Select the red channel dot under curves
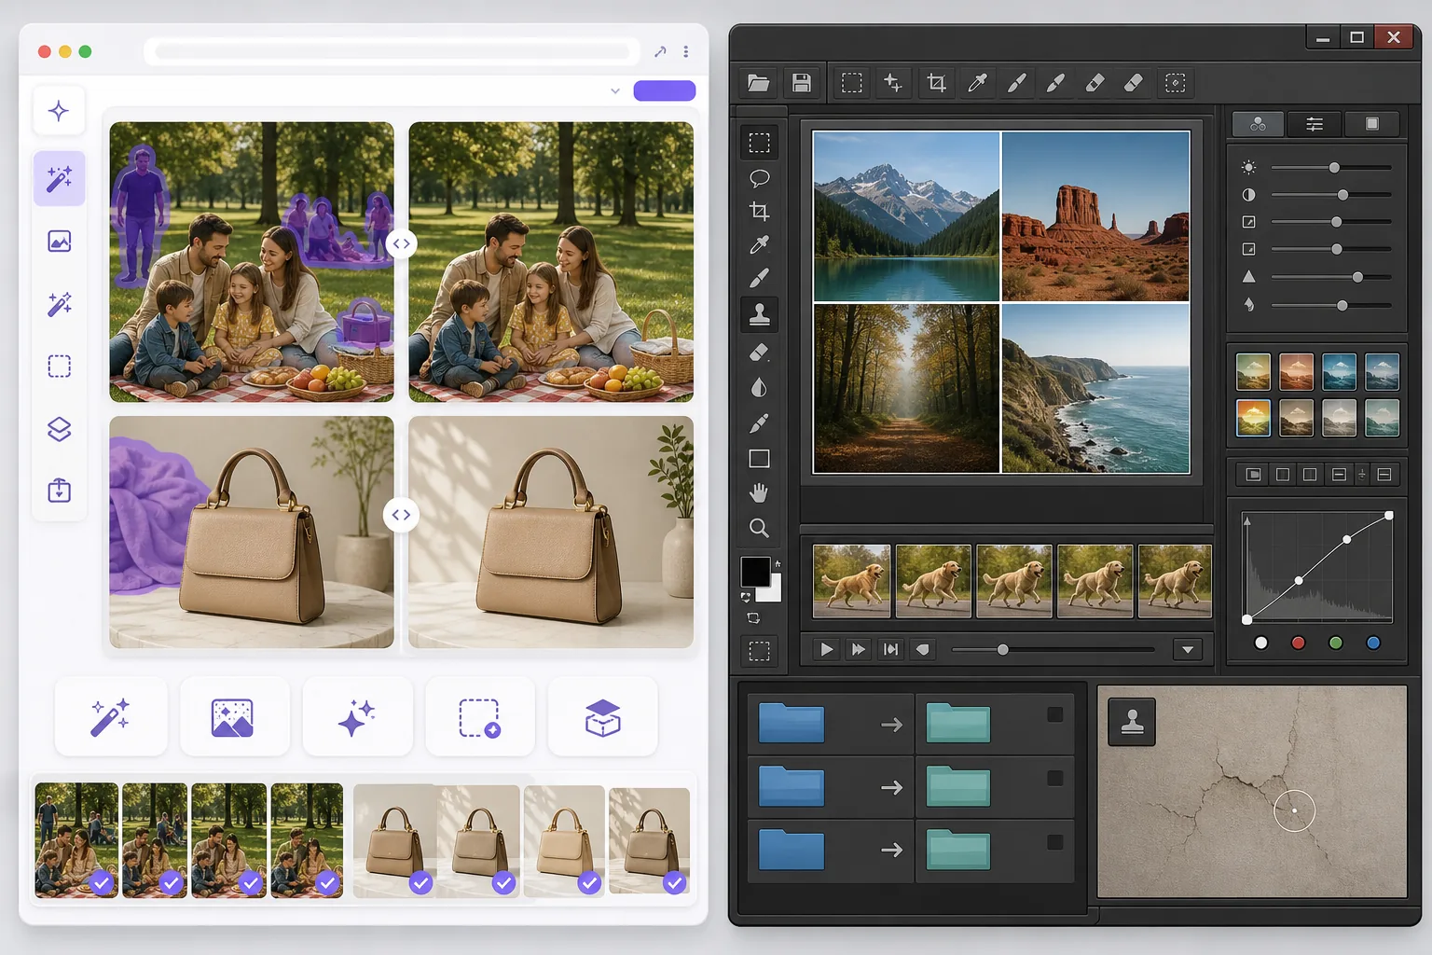1432x955 pixels. click(x=1298, y=643)
